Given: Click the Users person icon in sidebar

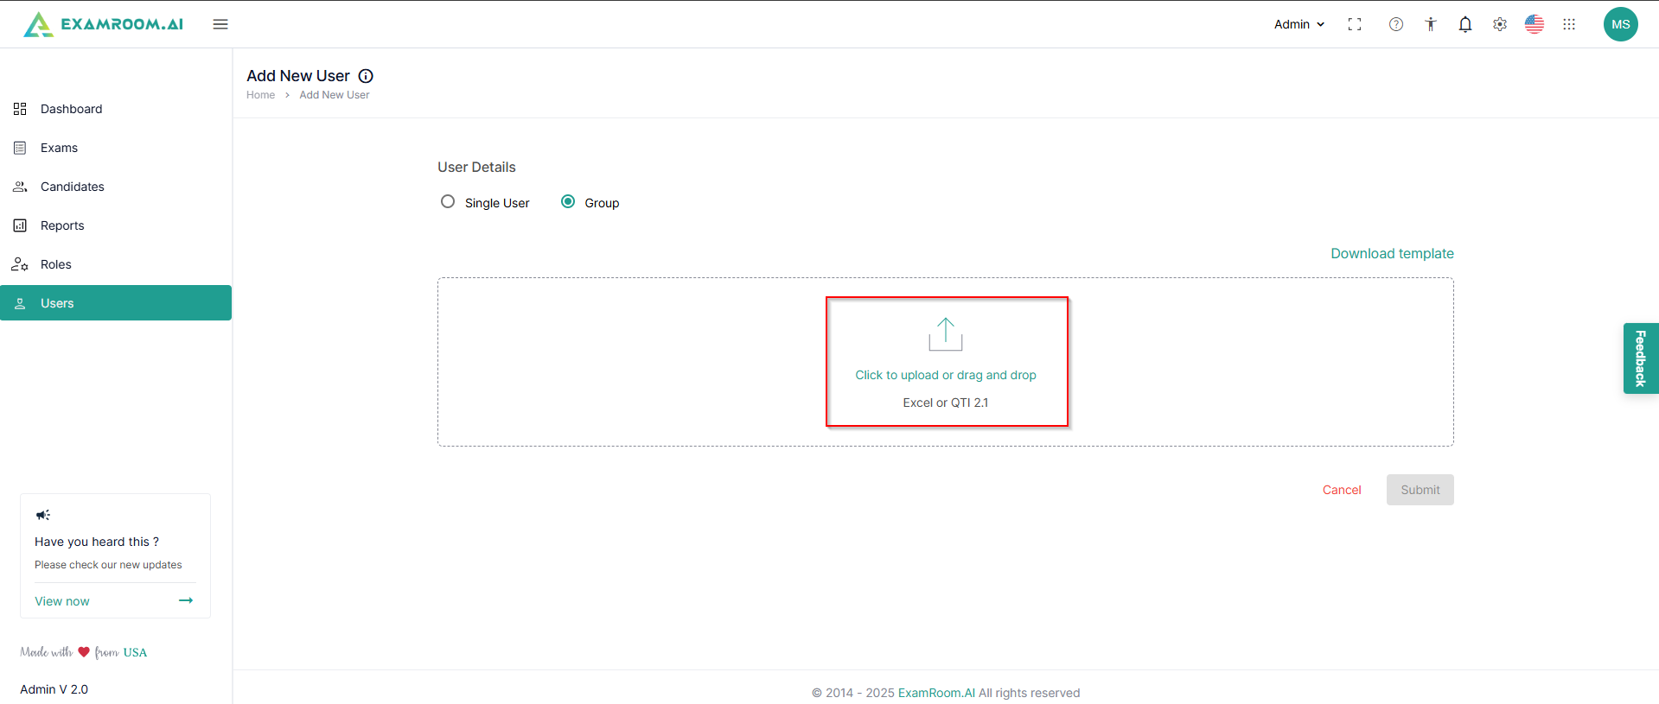Looking at the screenshot, I should (20, 303).
